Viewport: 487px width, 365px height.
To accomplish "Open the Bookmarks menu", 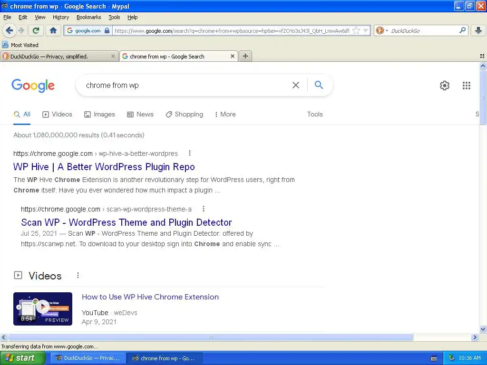I will [89, 17].
